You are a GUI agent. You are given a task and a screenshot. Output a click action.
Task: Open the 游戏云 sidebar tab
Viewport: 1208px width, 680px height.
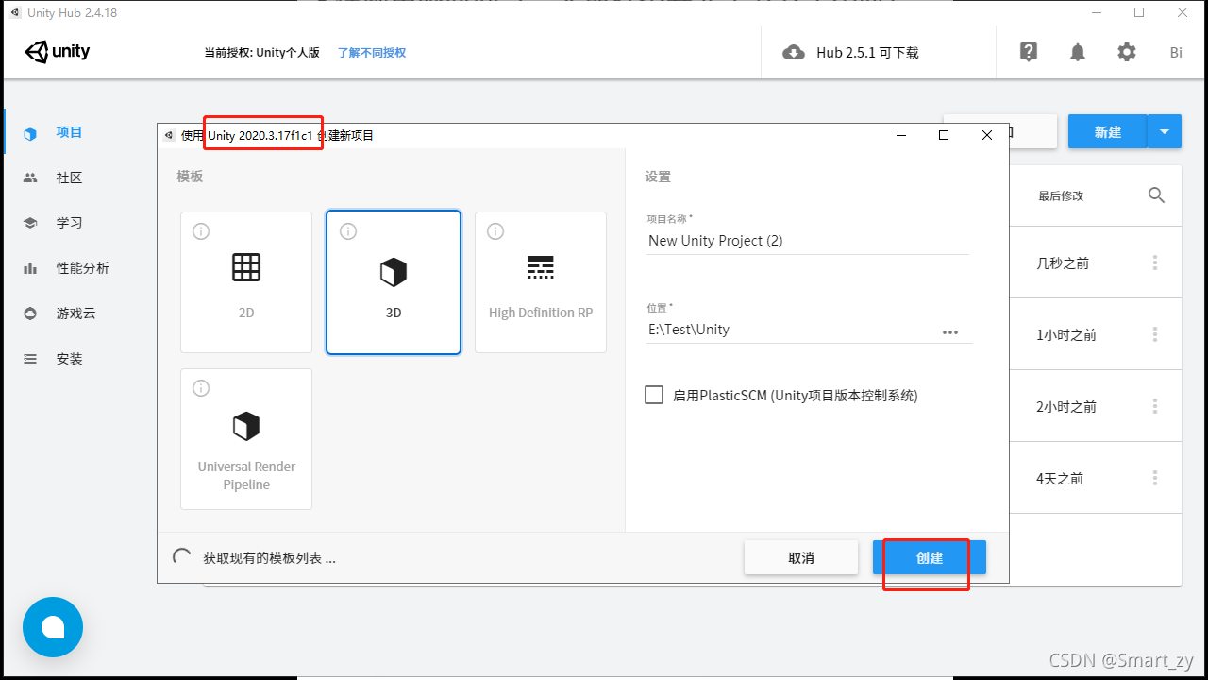[75, 314]
